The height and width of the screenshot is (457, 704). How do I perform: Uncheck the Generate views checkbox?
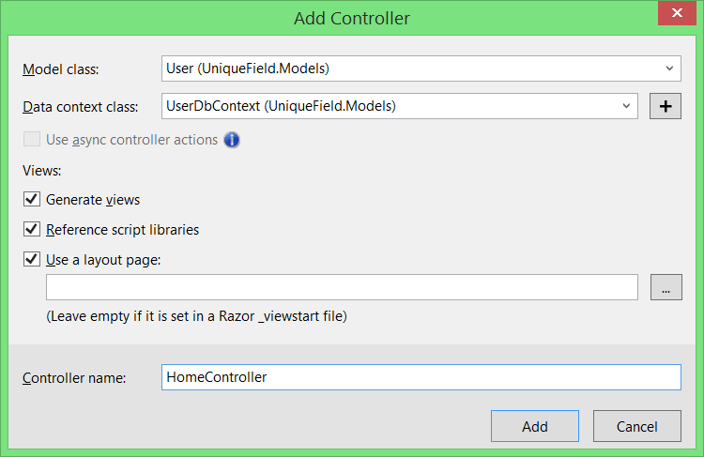32,199
